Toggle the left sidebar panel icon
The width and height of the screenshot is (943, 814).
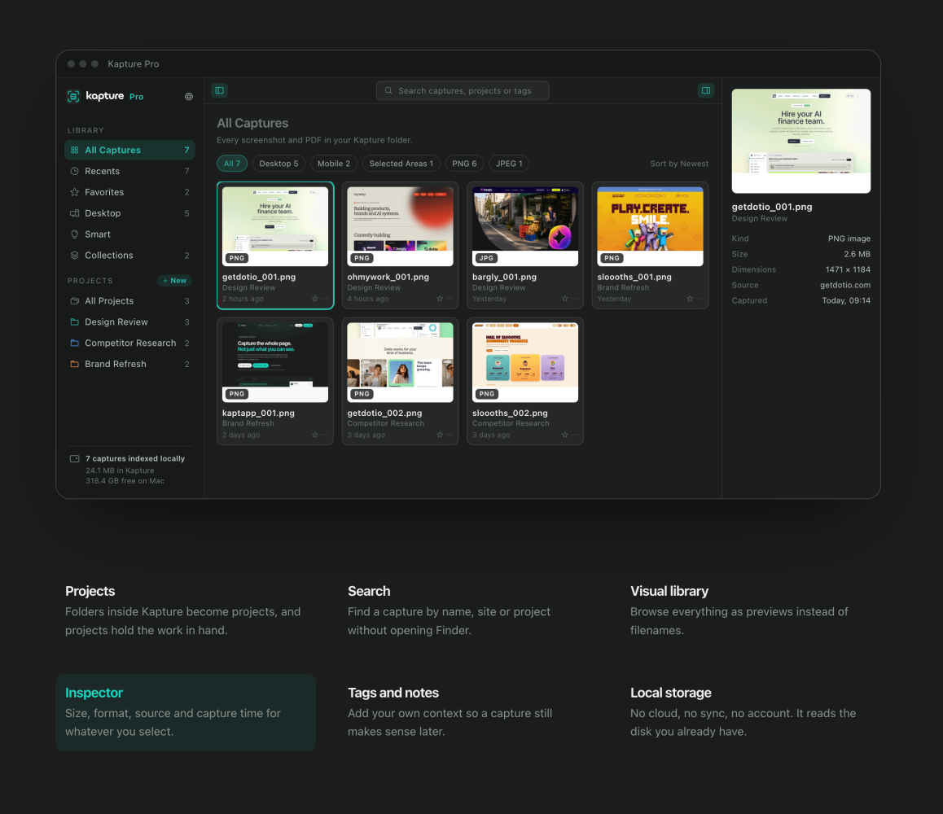pos(220,91)
